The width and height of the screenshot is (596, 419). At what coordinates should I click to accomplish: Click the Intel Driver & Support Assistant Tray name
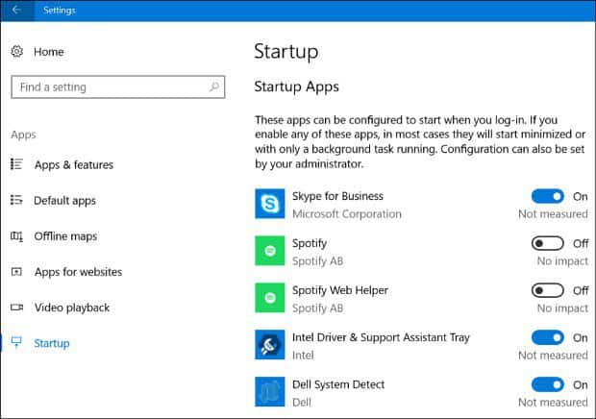[x=381, y=337]
